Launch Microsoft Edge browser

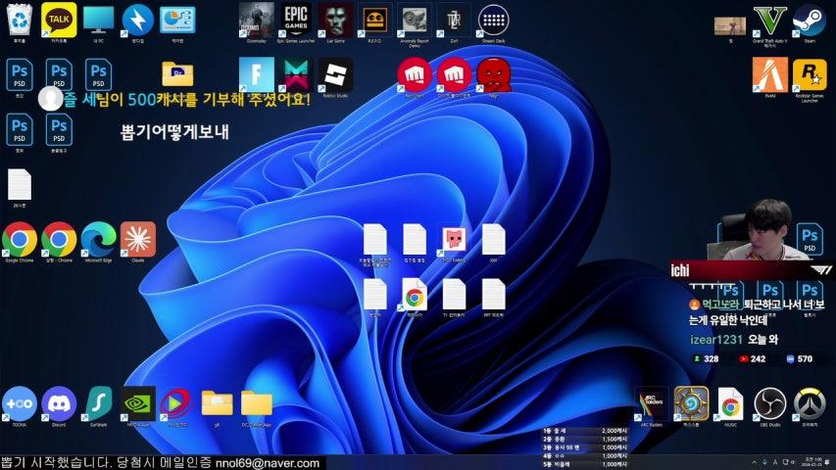pyautogui.click(x=98, y=238)
